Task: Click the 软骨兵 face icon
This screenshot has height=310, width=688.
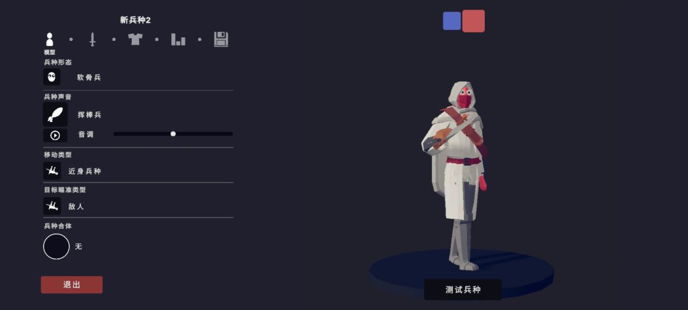Action: pyautogui.click(x=52, y=77)
